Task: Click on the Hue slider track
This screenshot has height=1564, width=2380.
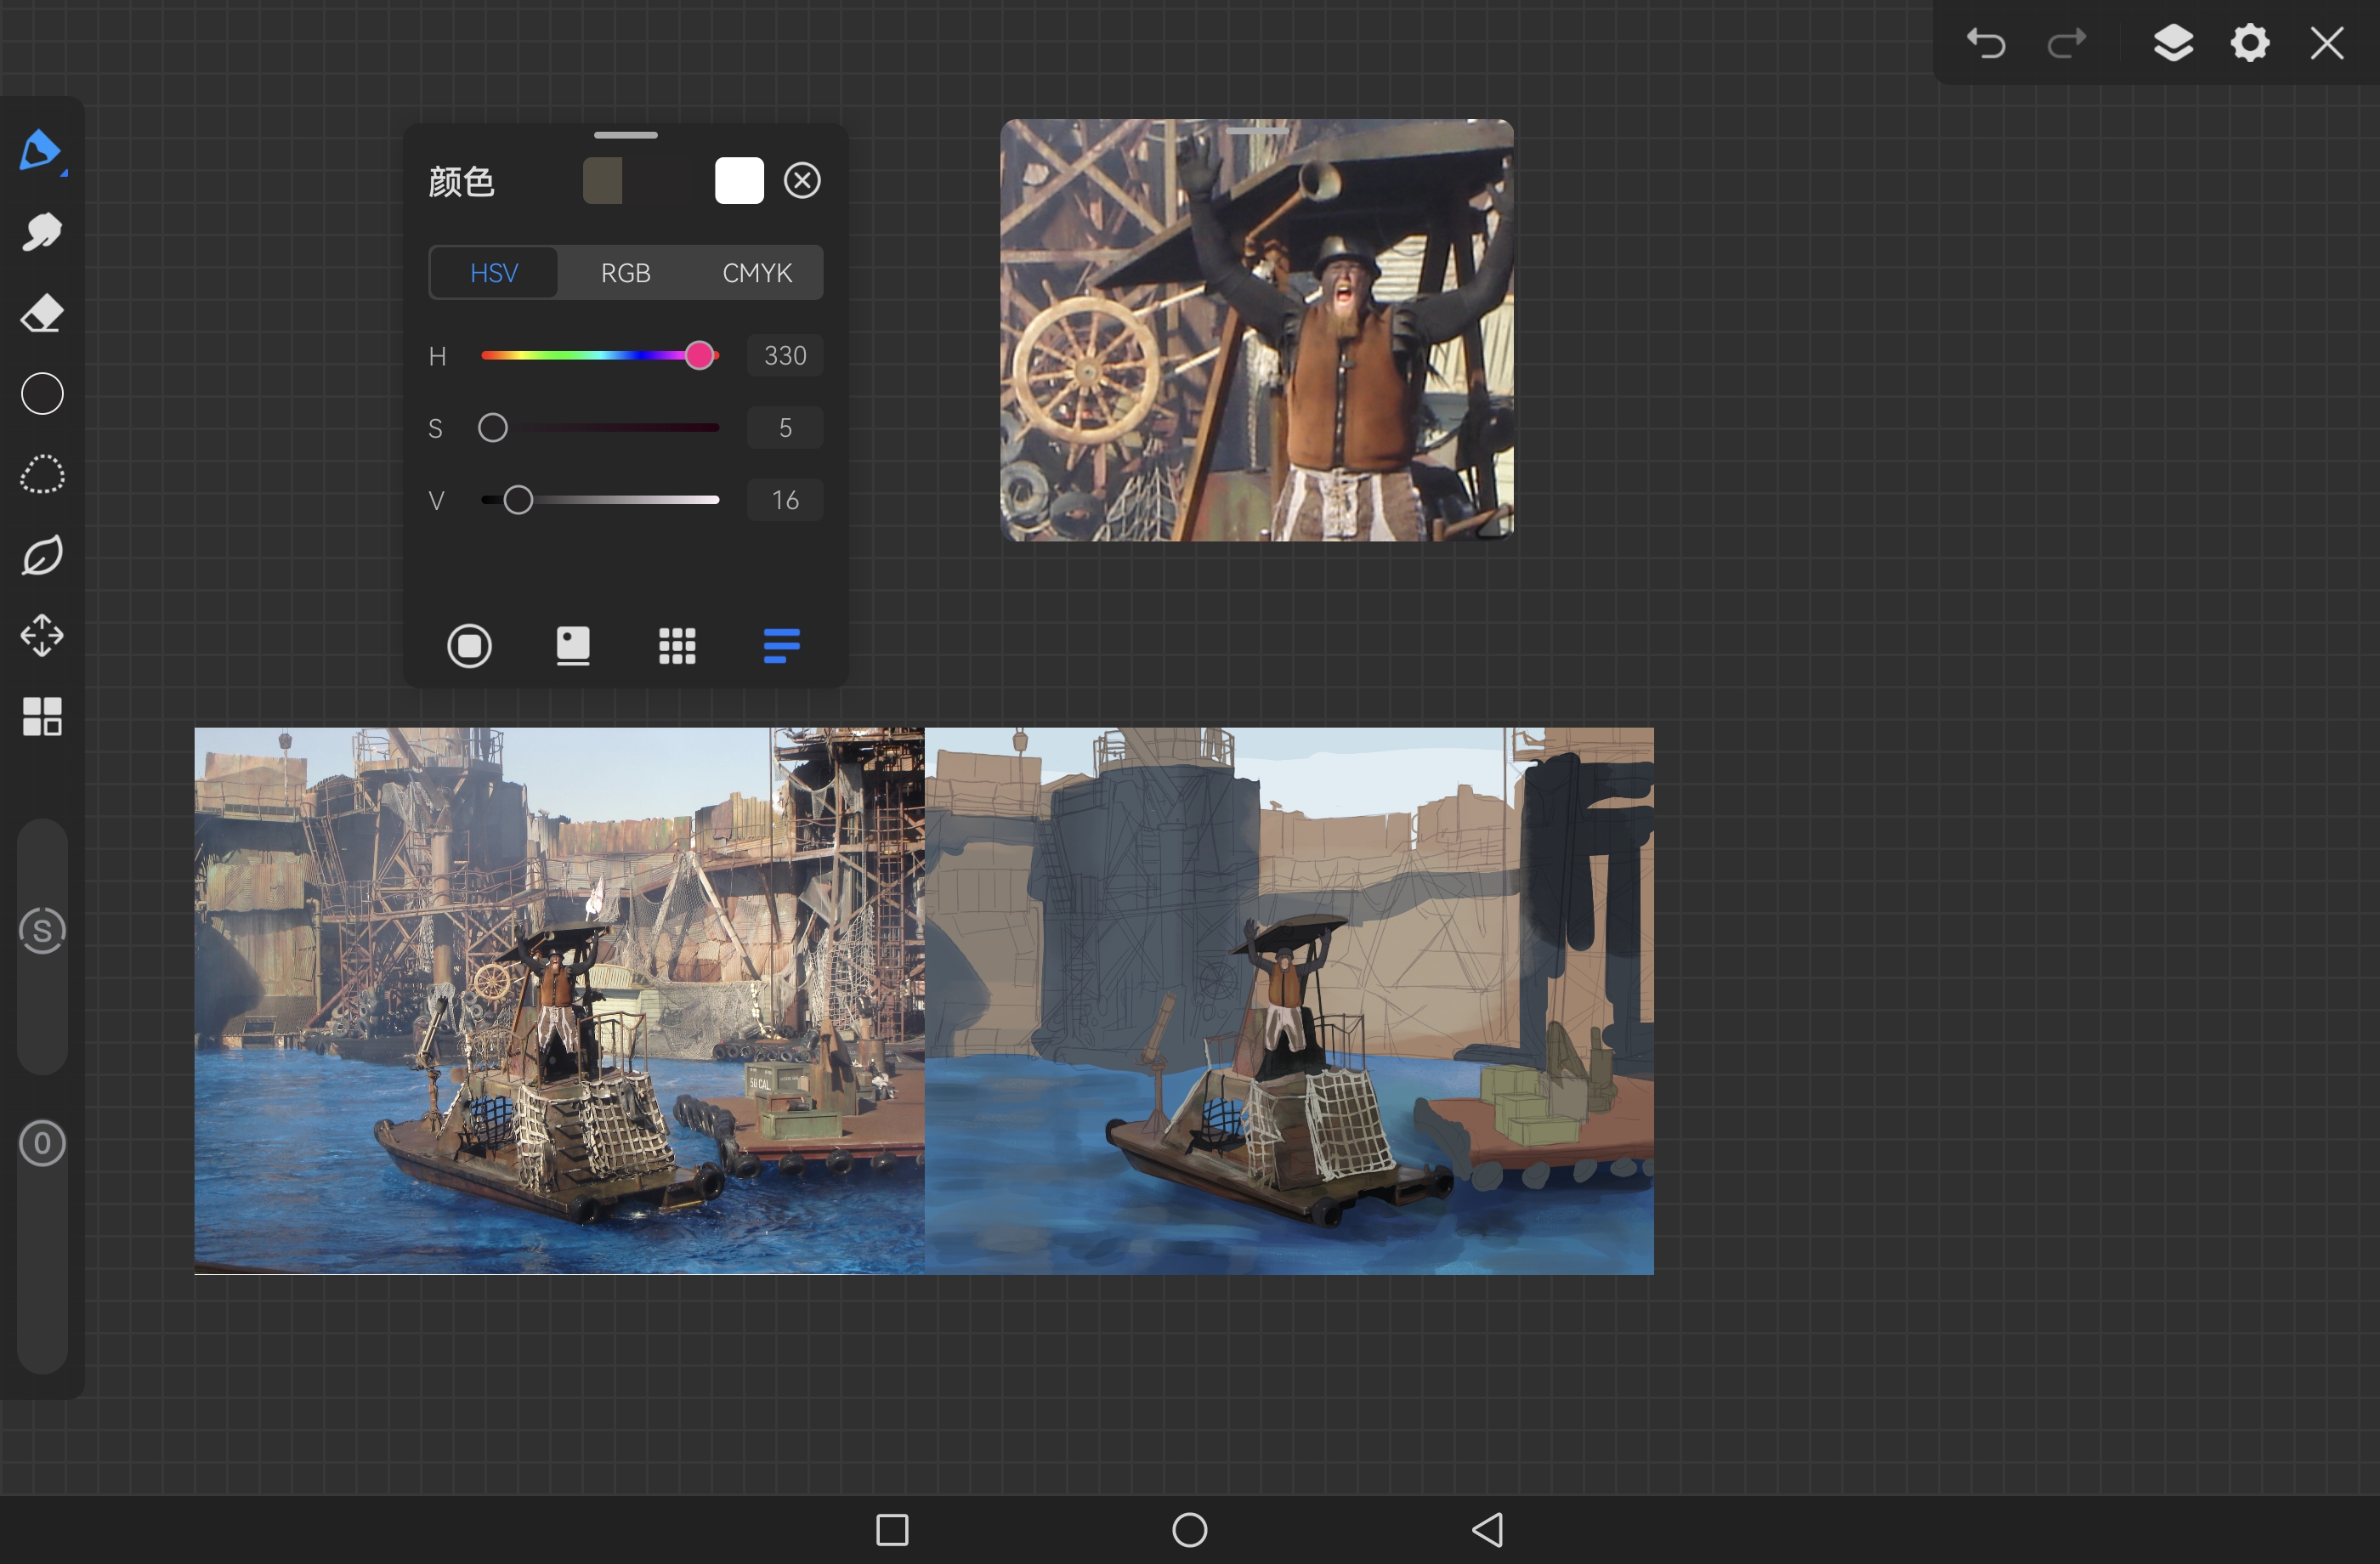Action: pyautogui.click(x=600, y=356)
